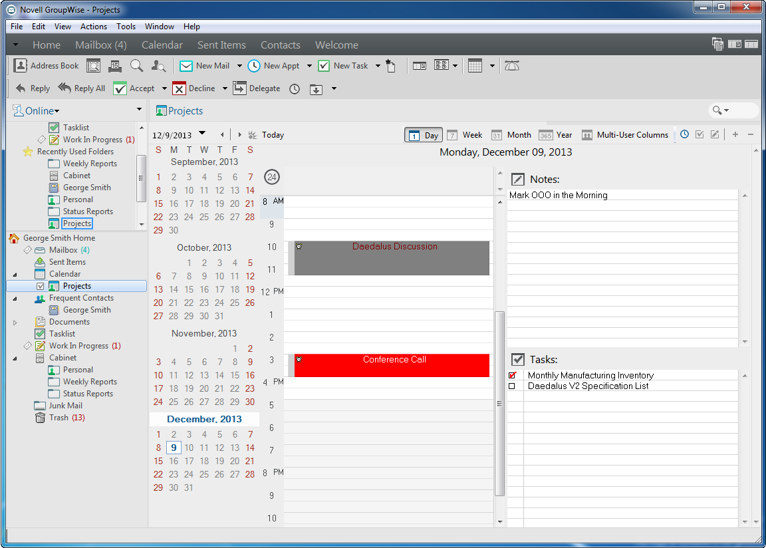This screenshot has height=548, width=766.
Task: Toggle the Projects calendar checkbox
Action: pyautogui.click(x=41, y=286)
